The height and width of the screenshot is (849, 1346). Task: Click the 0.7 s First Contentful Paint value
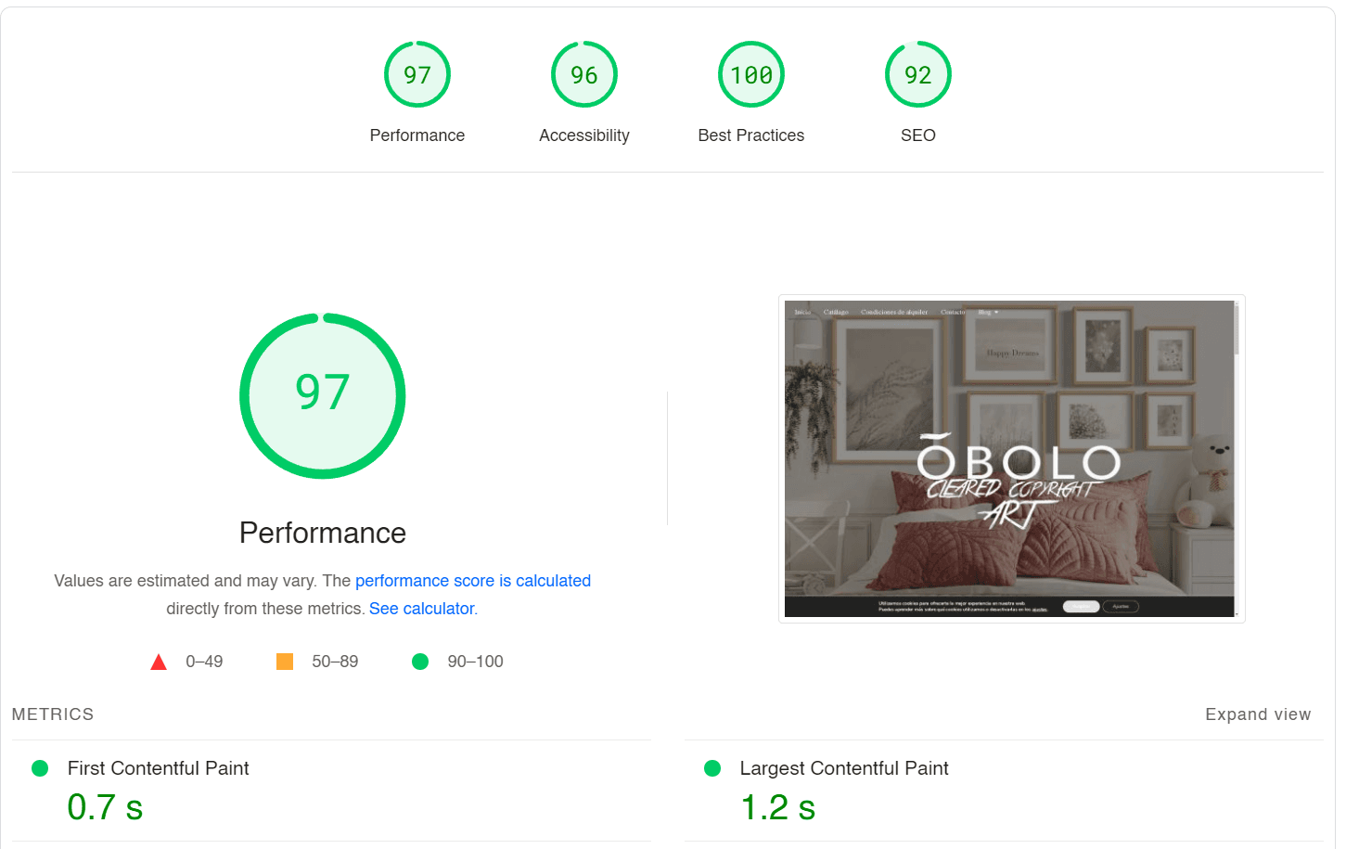105,807
